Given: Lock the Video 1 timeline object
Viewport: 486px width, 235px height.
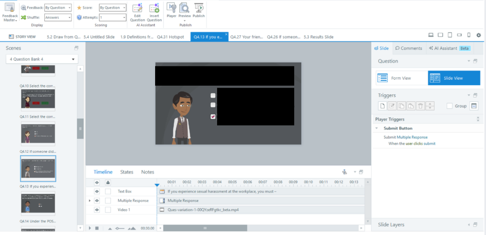Looking at the screenshot, I should click(x=108, y=210).
